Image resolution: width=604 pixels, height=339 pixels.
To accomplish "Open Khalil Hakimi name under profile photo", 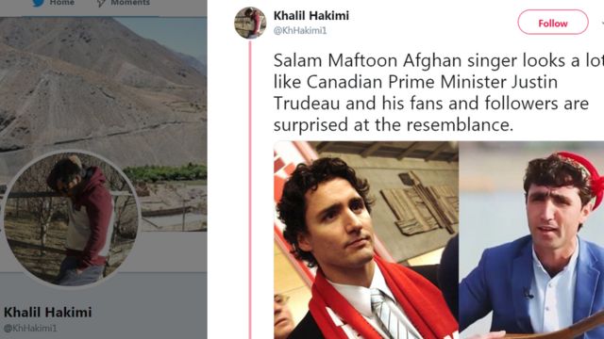I will [48, 312].
